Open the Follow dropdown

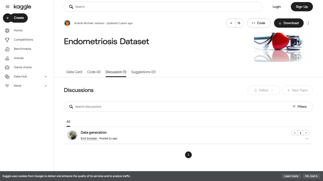pos(264,90)
